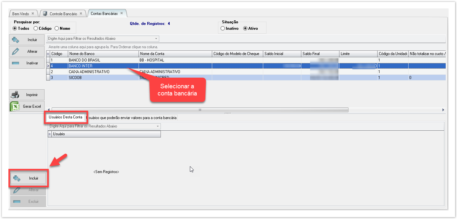
Task: Open the users filter dropdown arrow
Action: [158, 126]
